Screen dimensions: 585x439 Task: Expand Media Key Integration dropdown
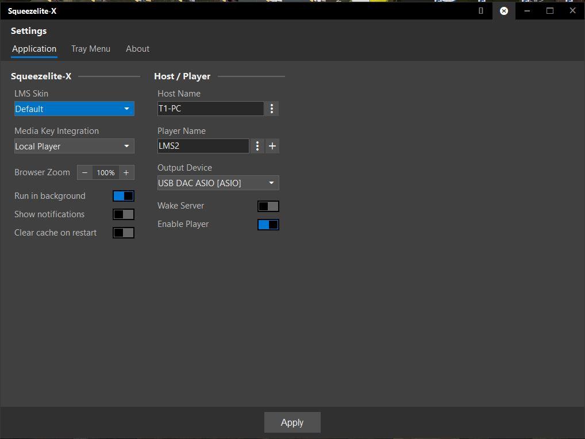74,146
